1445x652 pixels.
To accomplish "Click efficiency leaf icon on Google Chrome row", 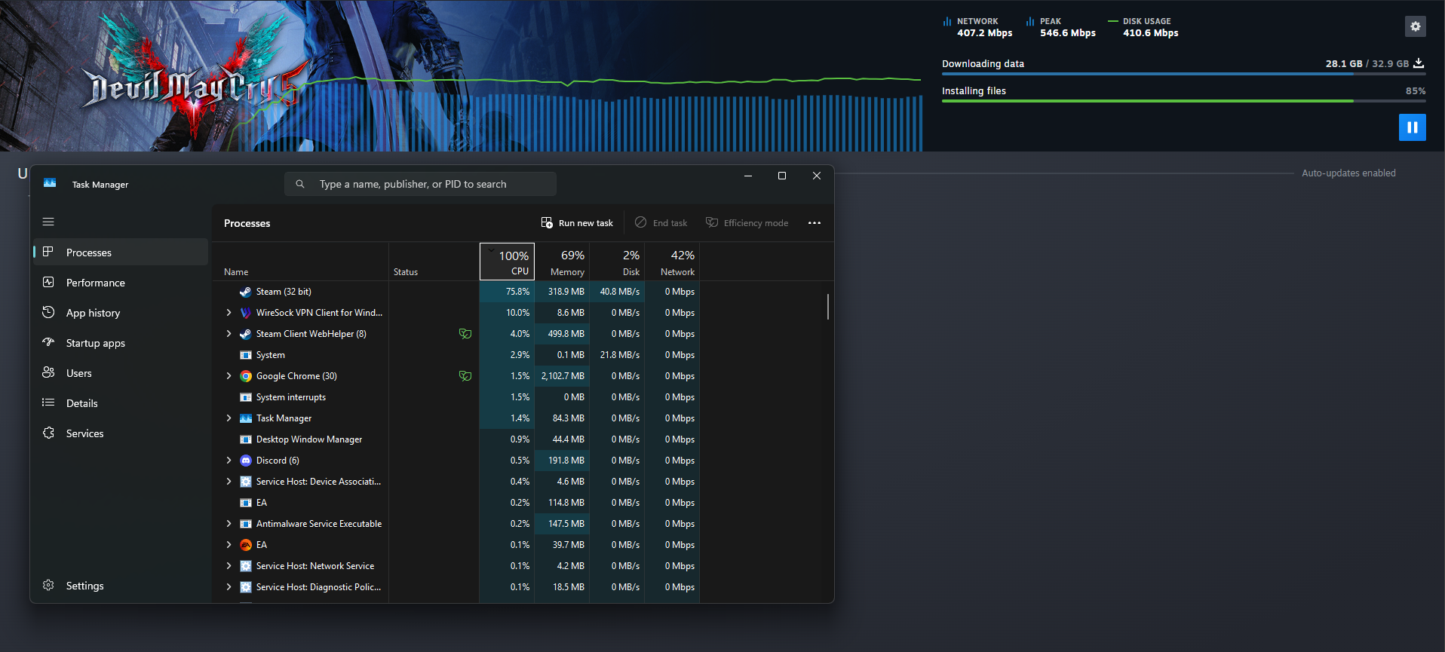I will (465, 376).
